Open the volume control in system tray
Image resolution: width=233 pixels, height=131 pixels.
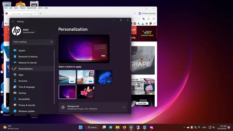tap(213, 128)
